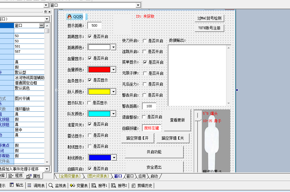Click the 显示距离 input field
This screenshot has height=192, width=290.
click(94, 25)
